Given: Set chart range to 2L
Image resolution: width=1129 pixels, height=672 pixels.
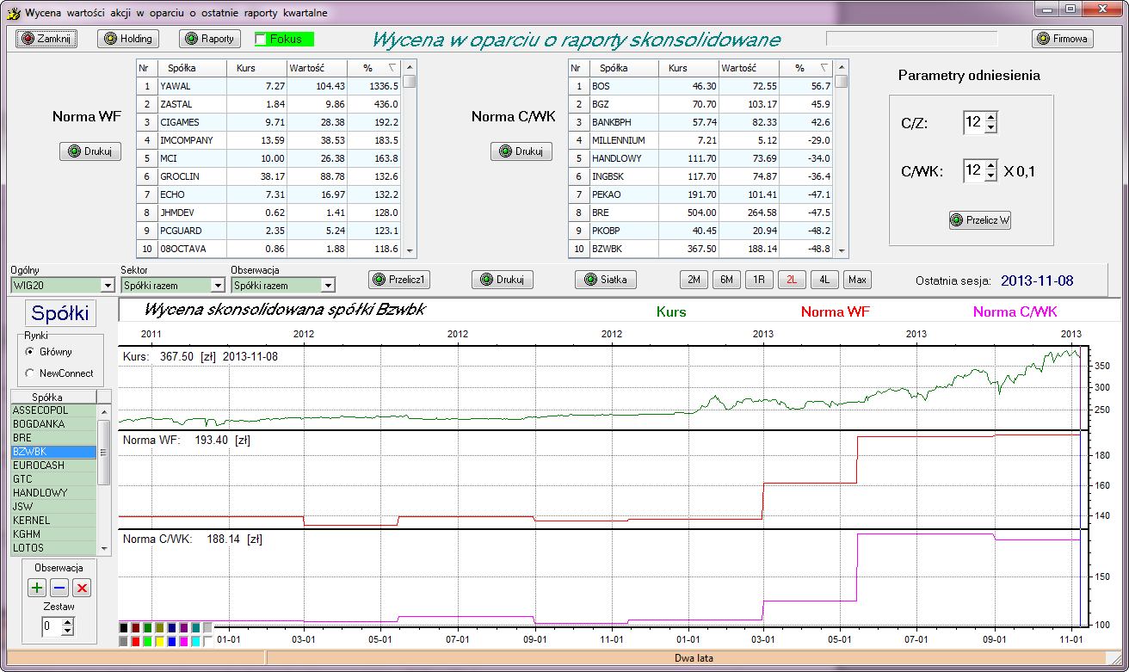Looking at the screenshot, I should (x=791, y=280).
